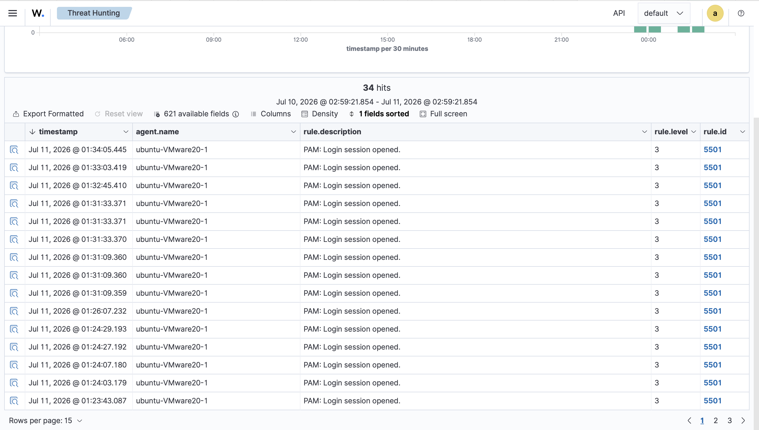
Task: Toggle Full screen table view
Action: [x=443, y=114]
